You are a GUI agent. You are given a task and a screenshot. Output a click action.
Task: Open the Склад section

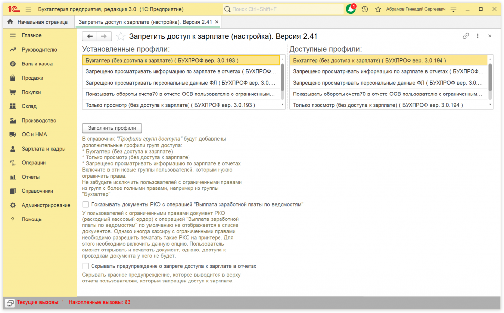29,106
